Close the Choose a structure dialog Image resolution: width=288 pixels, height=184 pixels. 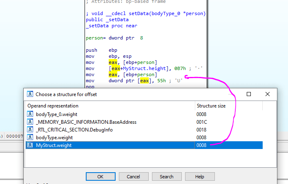(x=268, y=94)
